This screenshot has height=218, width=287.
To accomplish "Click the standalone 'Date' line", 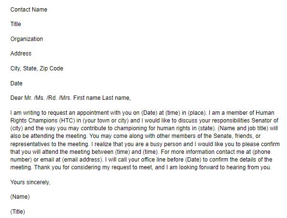I will (x=16, y=83).
